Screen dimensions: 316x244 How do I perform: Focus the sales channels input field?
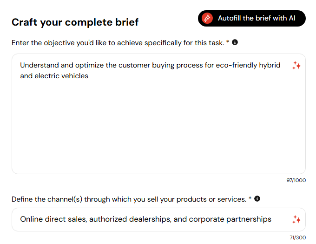coord(158,220)
